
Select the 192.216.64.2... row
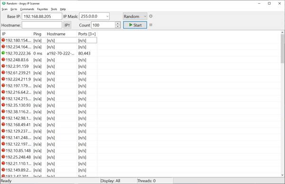coord(49,92)
